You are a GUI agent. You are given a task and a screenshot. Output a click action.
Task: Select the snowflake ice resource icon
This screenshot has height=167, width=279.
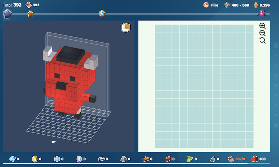[x=57, y=159]
